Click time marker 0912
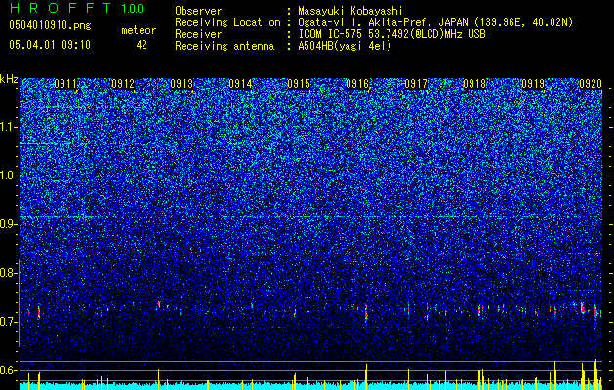 tap(123, 84)
